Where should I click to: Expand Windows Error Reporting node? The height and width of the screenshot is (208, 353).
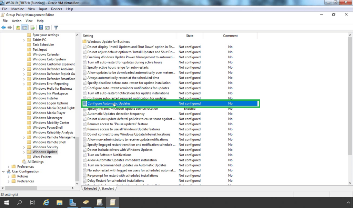coord(24,84)
